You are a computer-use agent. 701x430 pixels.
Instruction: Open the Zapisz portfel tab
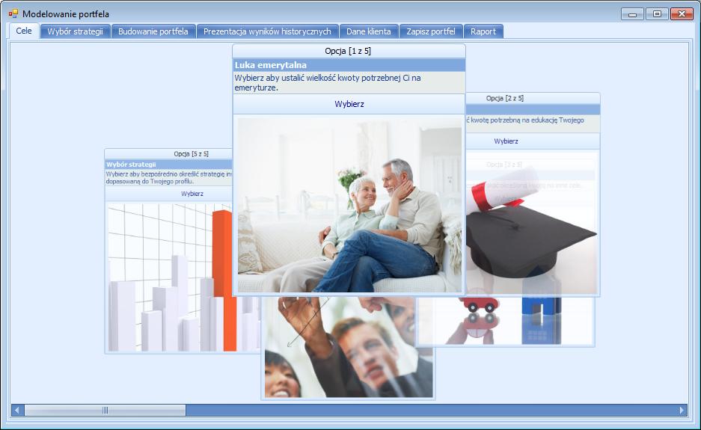click(x=430, y=31)
